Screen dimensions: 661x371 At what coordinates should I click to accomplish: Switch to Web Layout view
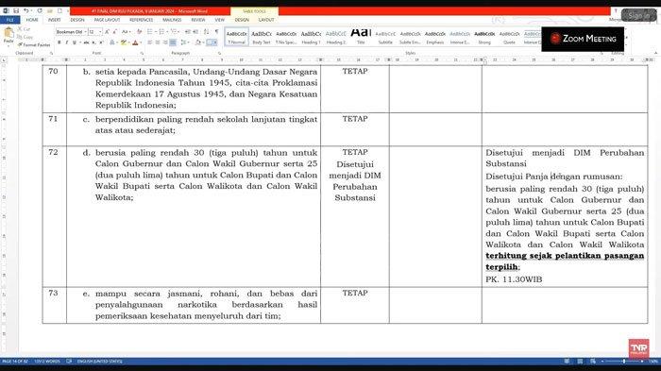(593, 362)
